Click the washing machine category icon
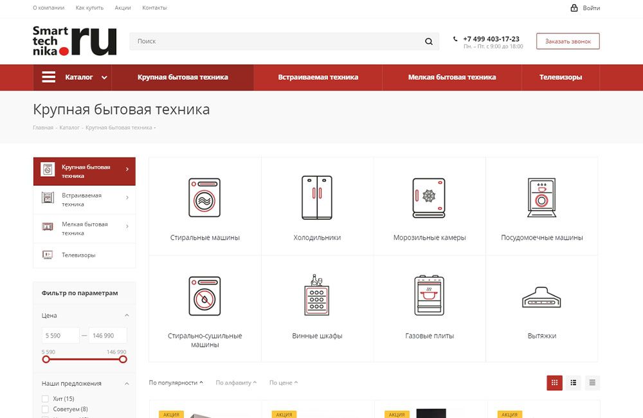Screen dimensions: 643x418 tap(204, 197)
